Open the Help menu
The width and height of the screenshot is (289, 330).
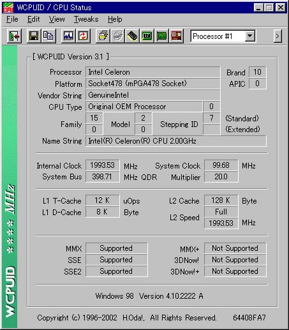coord(115,19)
